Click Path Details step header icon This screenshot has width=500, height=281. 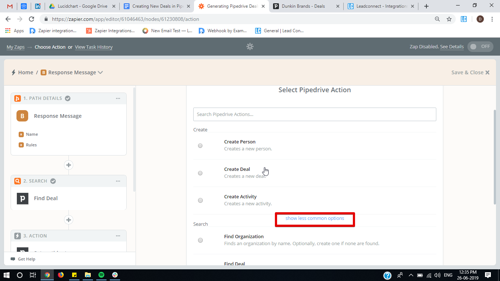point(18,98)
